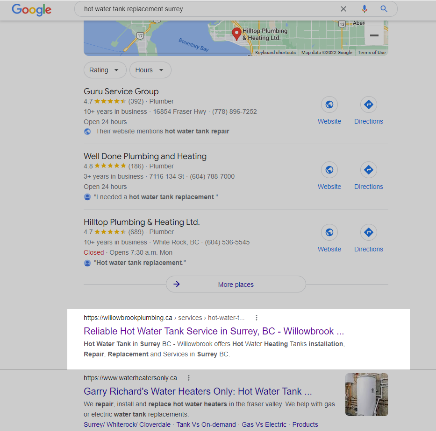The image size is (436, 431).
Task: Start voice search with the microphone icon
Action: (364, 9)
